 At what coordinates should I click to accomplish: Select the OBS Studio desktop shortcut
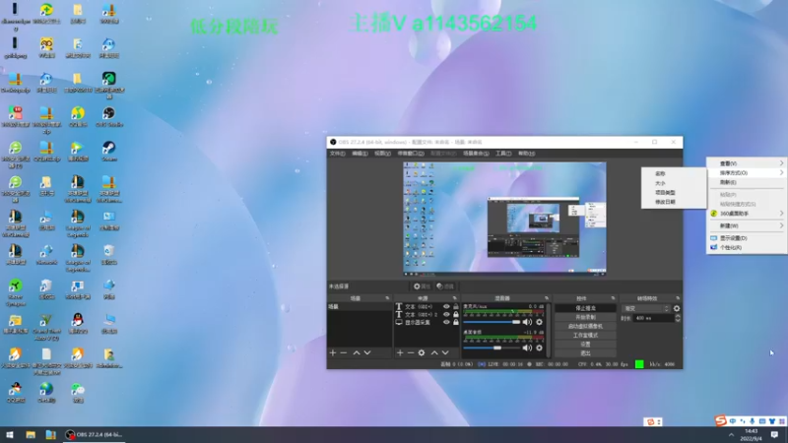[x=109, y=116]
